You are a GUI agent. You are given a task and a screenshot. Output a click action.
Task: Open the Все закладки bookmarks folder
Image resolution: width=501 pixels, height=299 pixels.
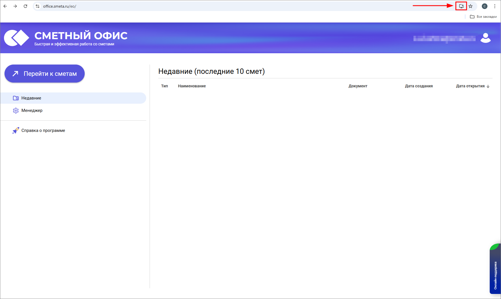click(x=483, y=17)
